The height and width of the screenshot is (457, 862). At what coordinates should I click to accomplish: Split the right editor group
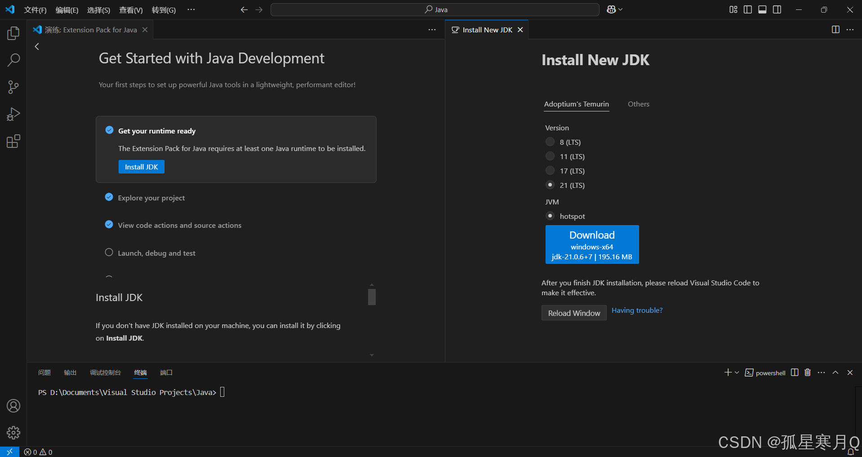[835, 30]
